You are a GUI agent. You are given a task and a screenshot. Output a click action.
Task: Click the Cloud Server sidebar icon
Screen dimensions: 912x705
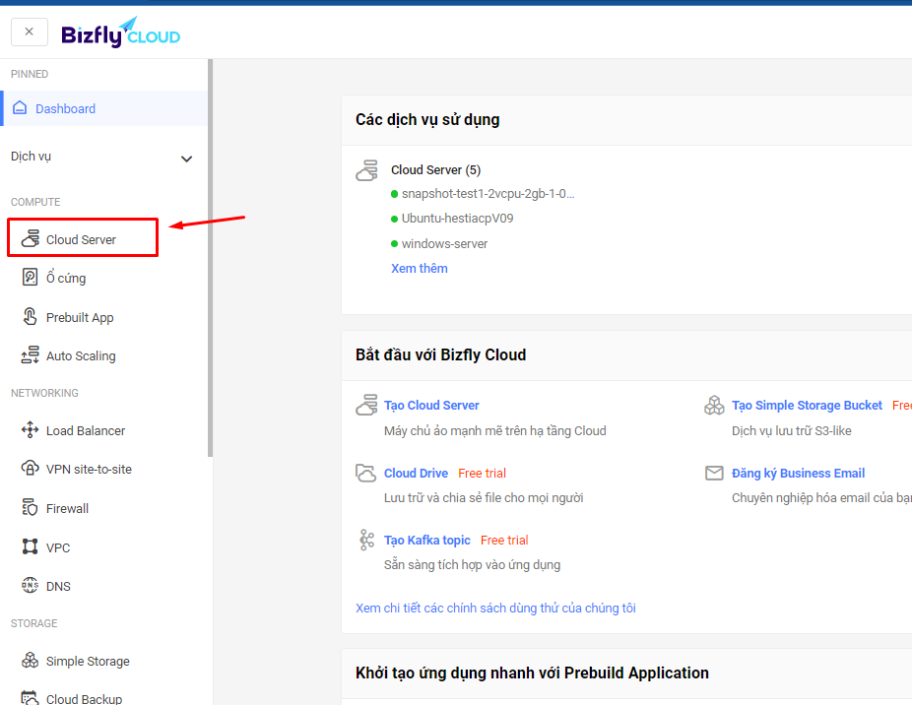pyautogui.click(x=31, y=238)
